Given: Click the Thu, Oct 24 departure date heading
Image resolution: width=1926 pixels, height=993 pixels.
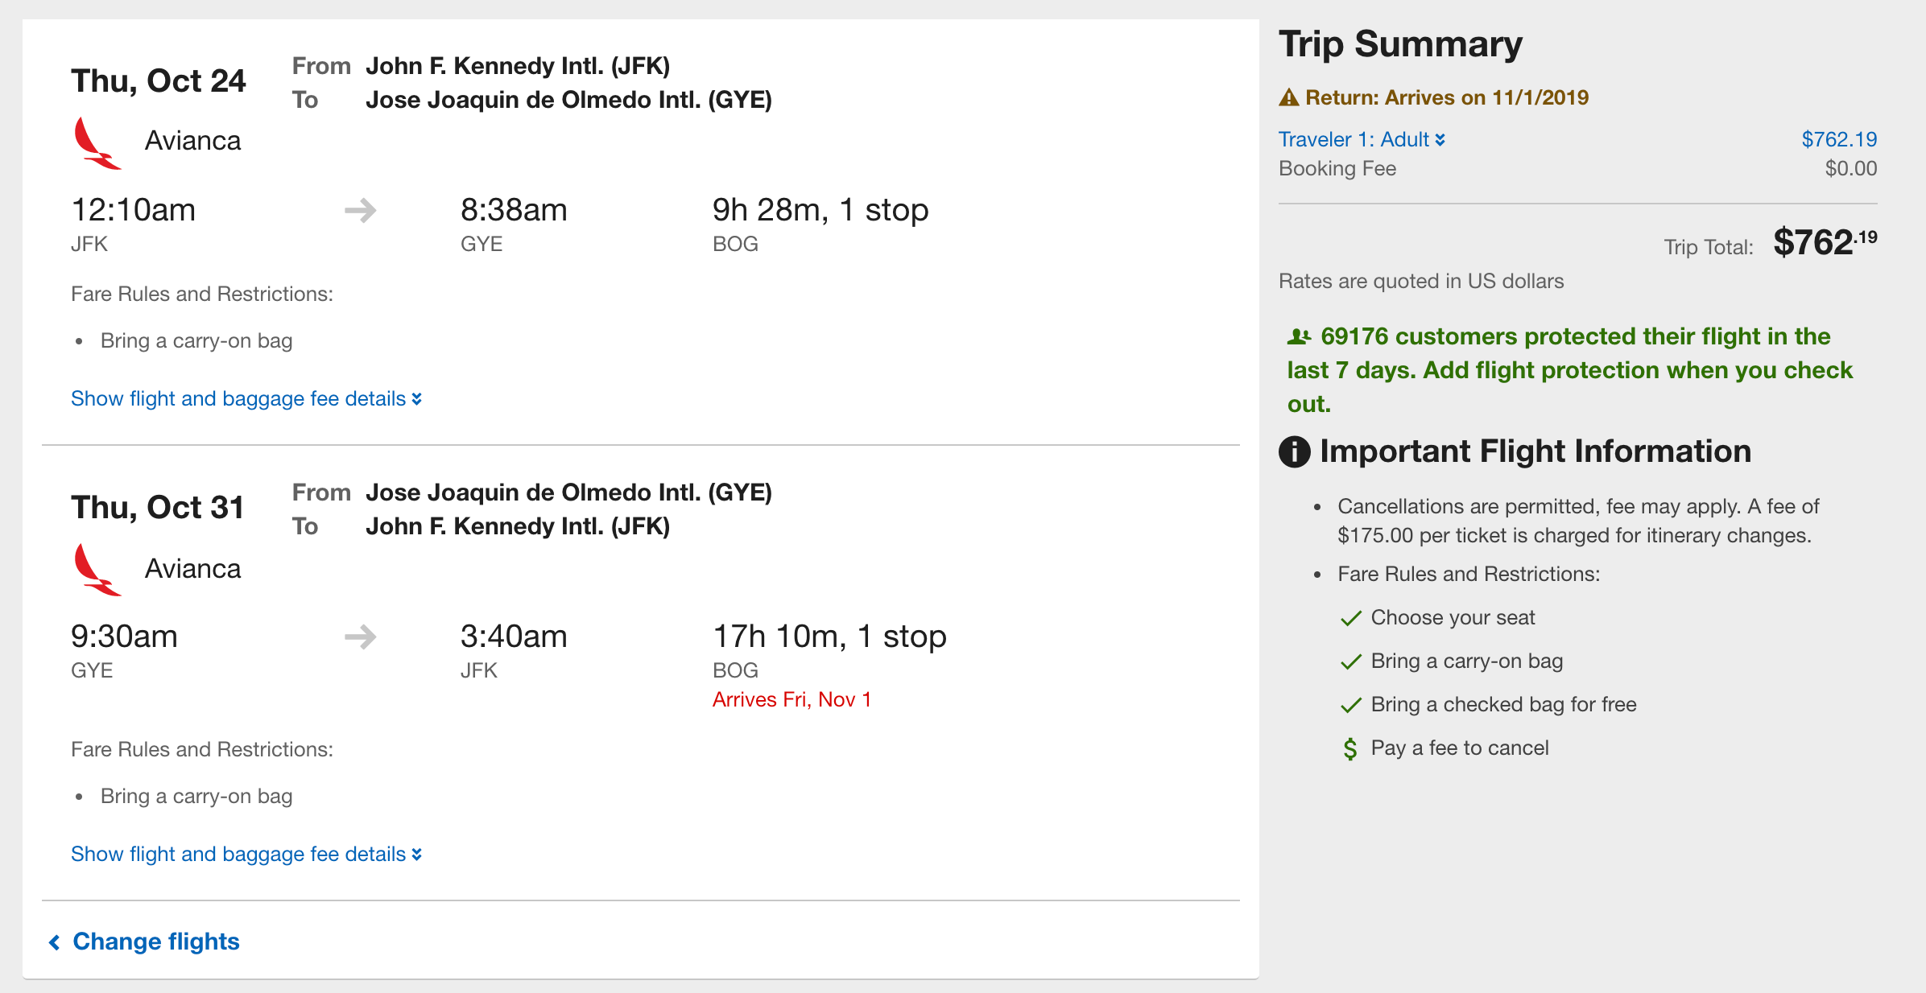Looking at the screenshot, I should (x=159, y=81).
